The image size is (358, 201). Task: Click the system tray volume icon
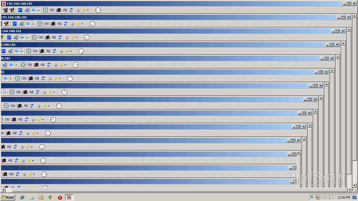point(325,197)
